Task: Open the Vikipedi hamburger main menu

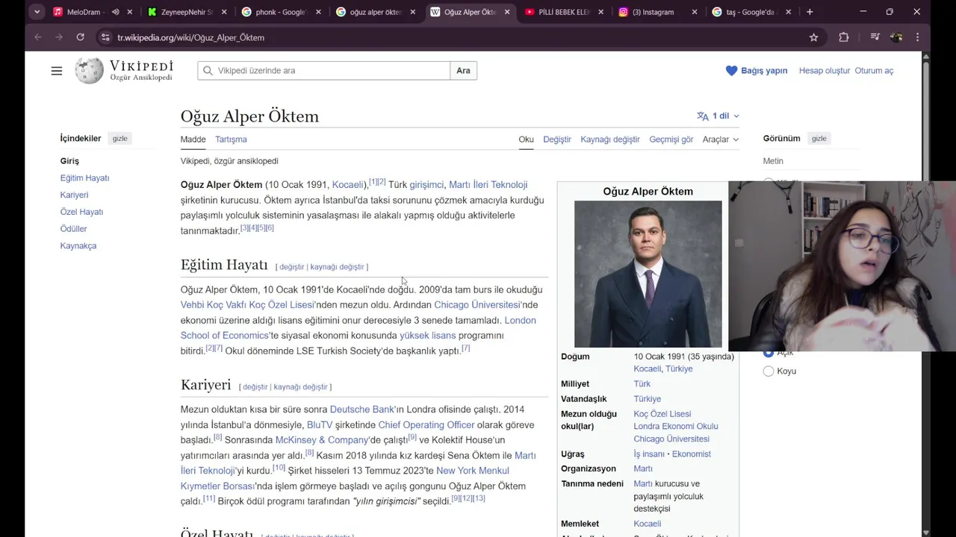Action: pyautogui.click(x=57, y=71)
